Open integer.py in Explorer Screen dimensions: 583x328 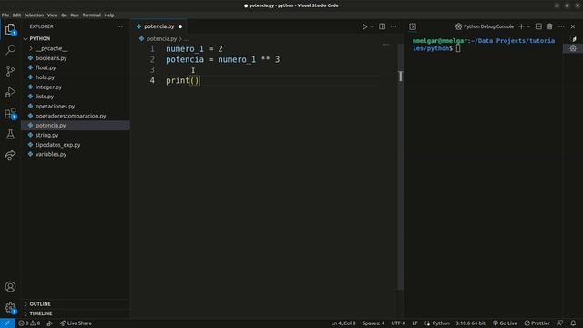click(48, 87)
